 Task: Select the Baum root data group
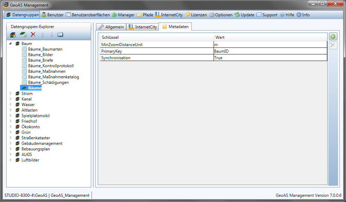pyautogui.click(x=26, y=44)
